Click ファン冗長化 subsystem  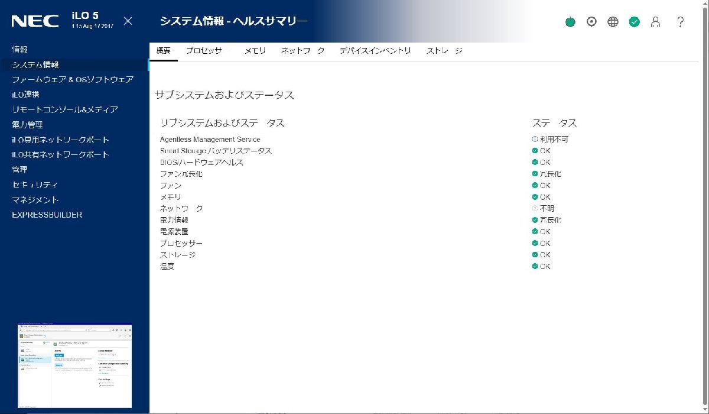coord(181,174)
